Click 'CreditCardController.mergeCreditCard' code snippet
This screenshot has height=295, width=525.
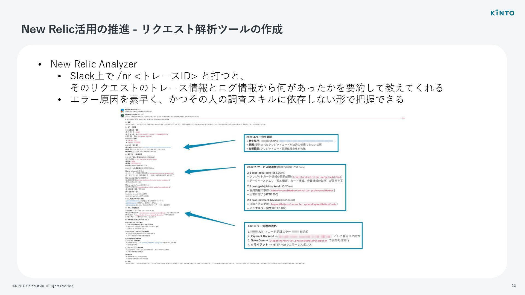(x=317, y=177)
